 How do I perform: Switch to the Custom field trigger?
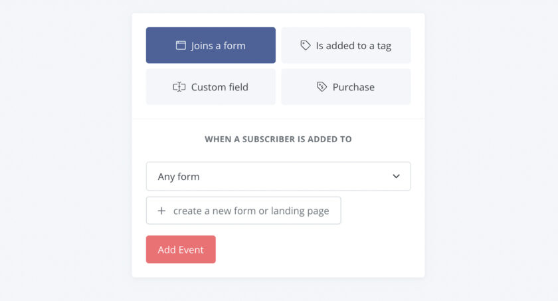pos(211,87)
